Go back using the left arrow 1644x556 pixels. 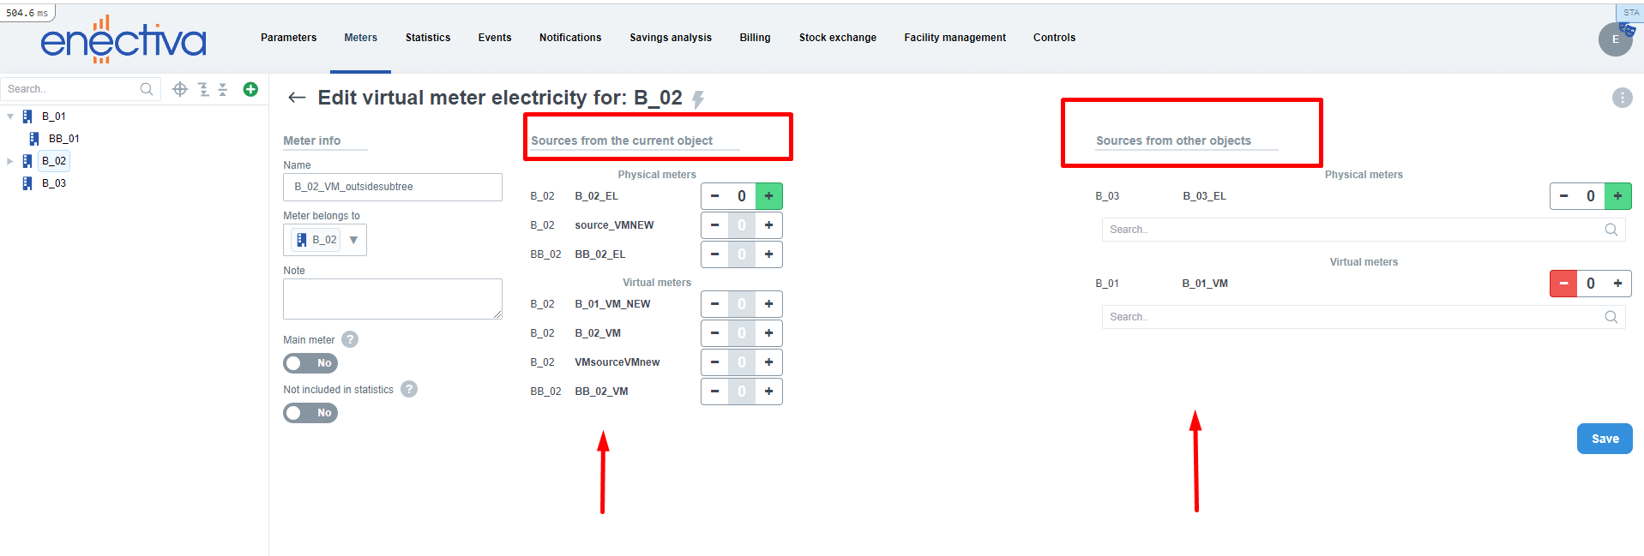(297, 98)
